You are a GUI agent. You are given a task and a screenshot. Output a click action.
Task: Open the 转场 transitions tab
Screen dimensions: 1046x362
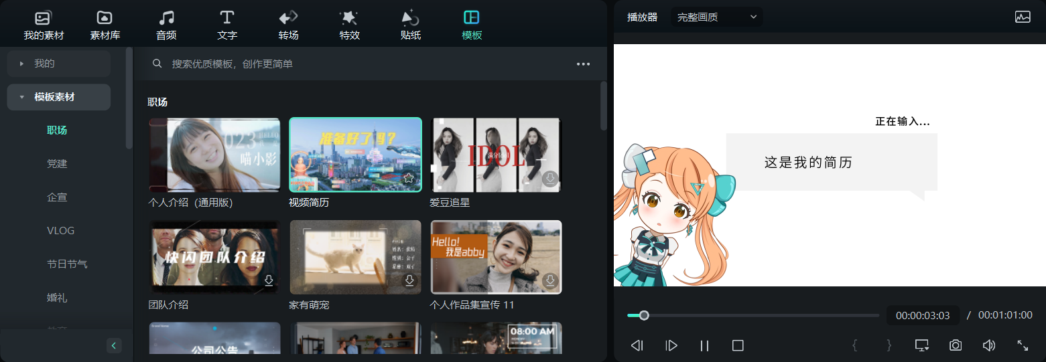(x=288, y=25)
